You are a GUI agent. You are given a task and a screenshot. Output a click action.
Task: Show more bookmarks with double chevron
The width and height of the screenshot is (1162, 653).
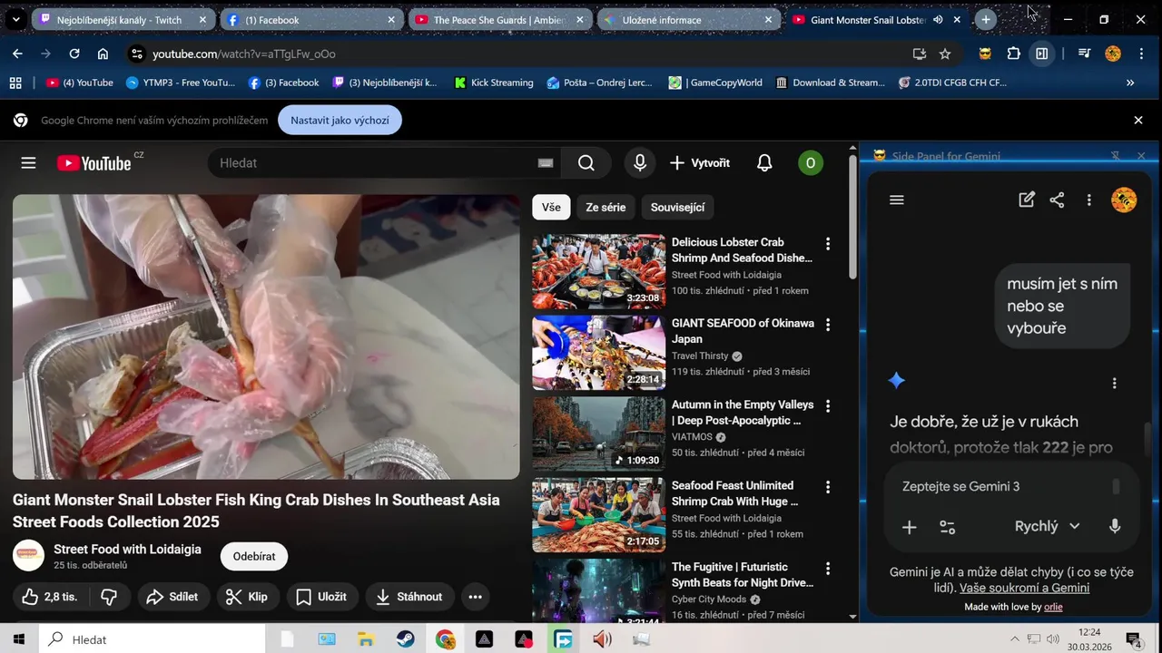(x=1130, y=83)
